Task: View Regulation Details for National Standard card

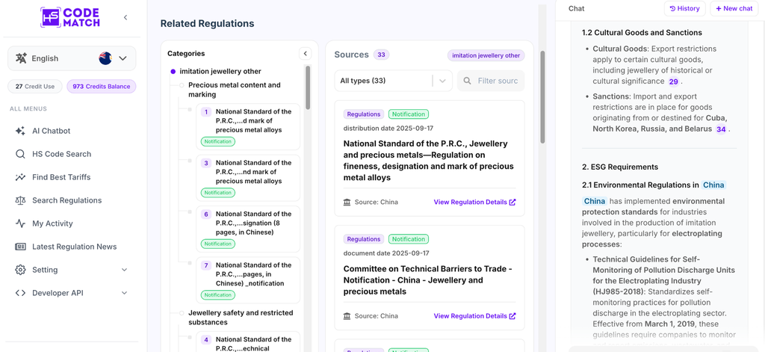Action: click(x=474, y=202)
